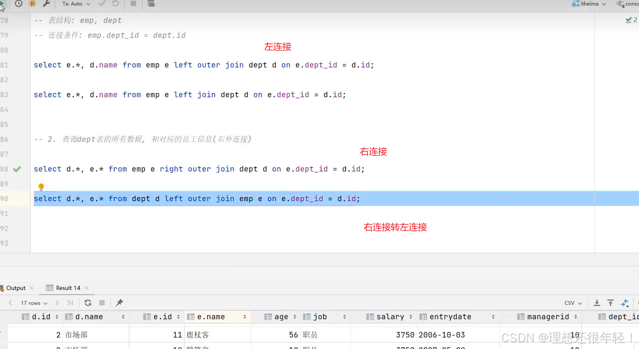The height and width of the screenshot is (349, 639).
Task: Select cell 鹿杖客 in e.name column
Action: (218, 335)
